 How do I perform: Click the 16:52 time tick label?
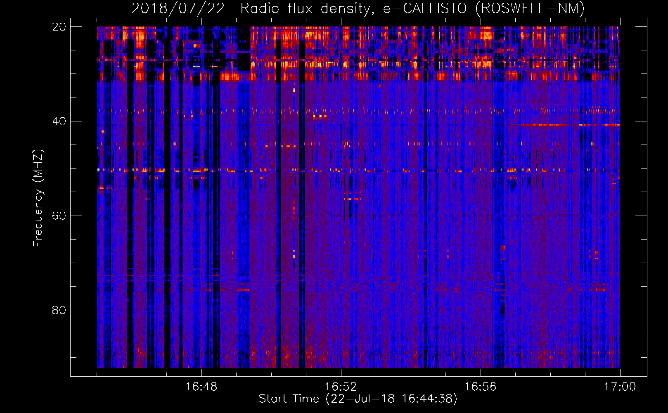(x=341, y=387)
